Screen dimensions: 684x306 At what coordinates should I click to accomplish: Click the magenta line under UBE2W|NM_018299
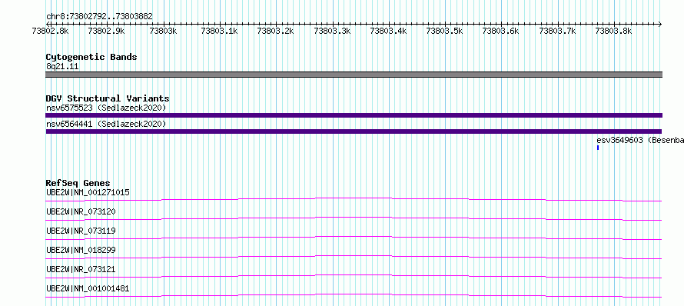(x=354, y=257)
